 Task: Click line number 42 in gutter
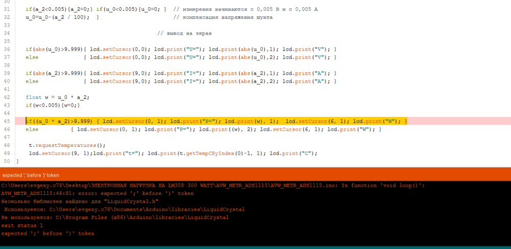[x=7, y=97]
